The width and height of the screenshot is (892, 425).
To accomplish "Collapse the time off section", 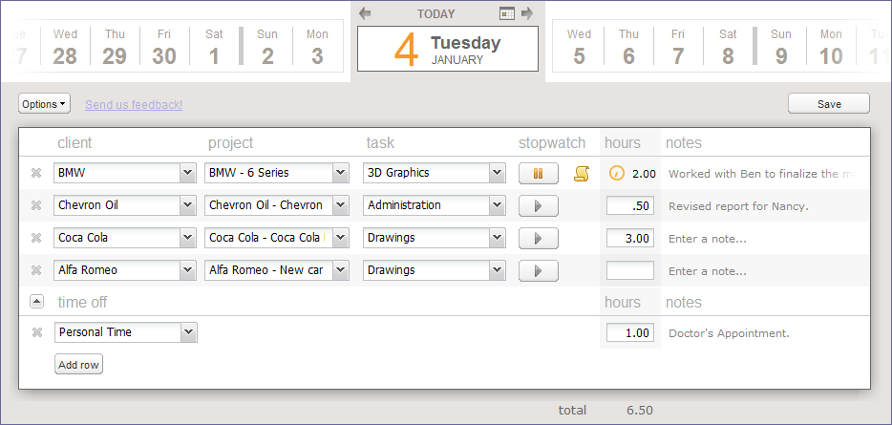I will point(36,302).
